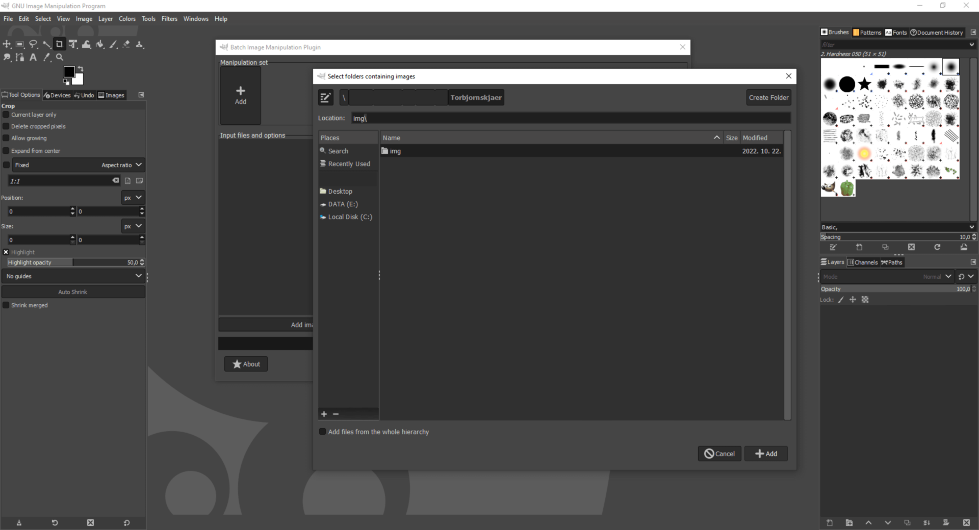Check the Expand from center option
979x530 pixels.
pos(6,151)
